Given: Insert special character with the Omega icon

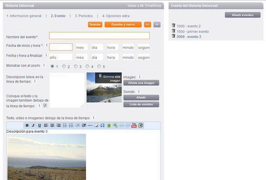Looking at the screenshot, I should [103, 125].
